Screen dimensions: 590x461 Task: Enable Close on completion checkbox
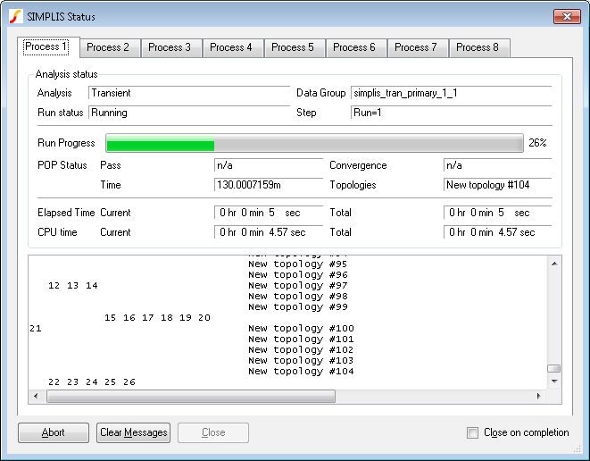tap(472, 433)
